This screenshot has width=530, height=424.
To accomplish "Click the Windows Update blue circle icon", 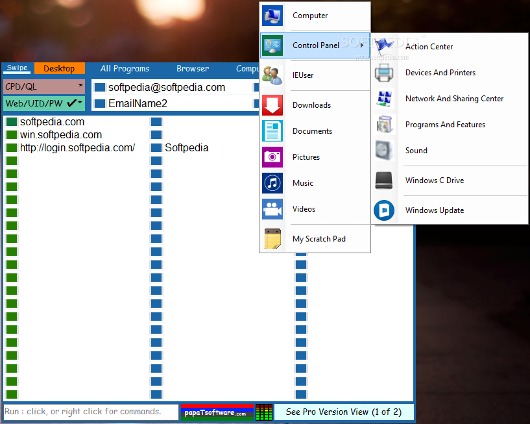I will tap(384, 210).
